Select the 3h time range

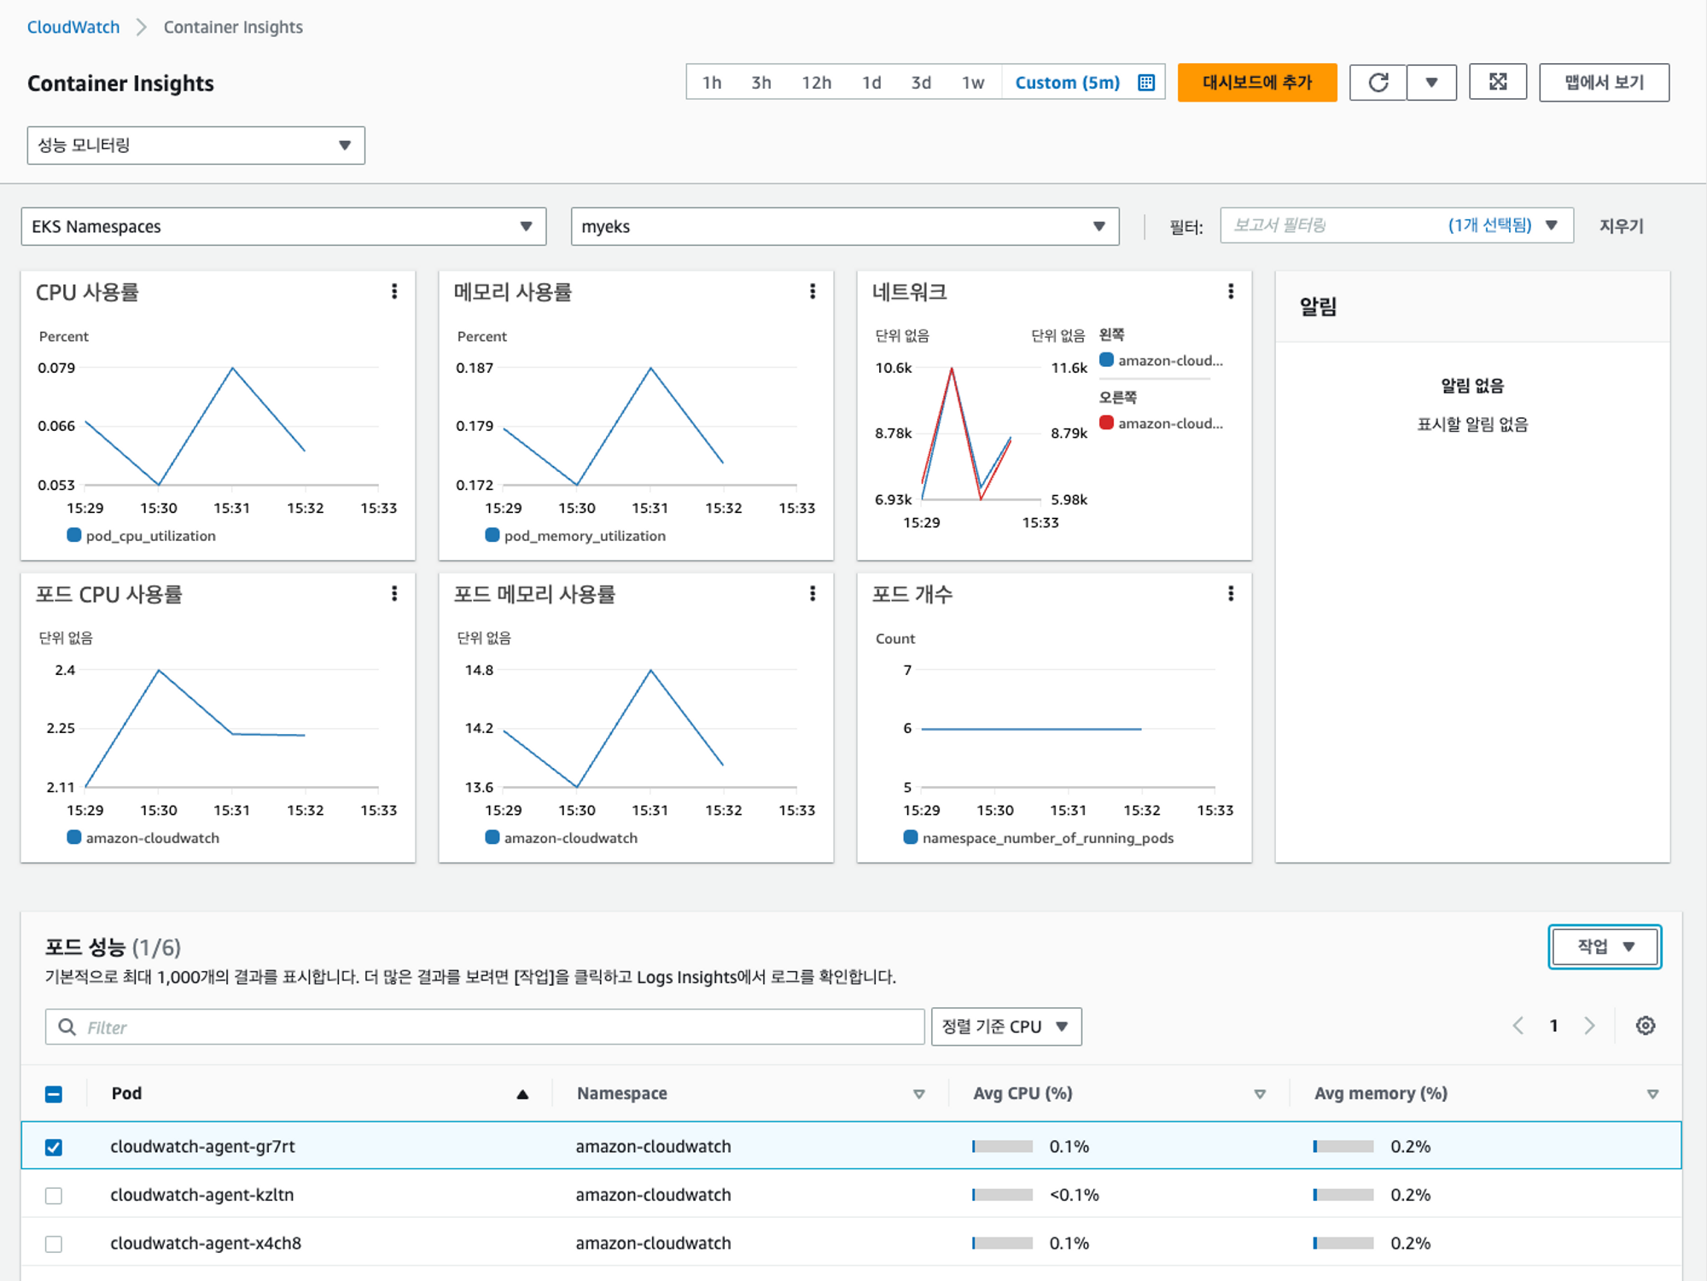761,83
